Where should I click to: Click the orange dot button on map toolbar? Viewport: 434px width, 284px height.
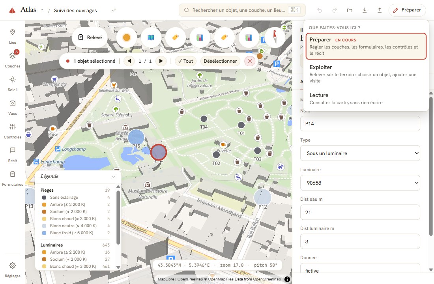(x=127, y=37)
